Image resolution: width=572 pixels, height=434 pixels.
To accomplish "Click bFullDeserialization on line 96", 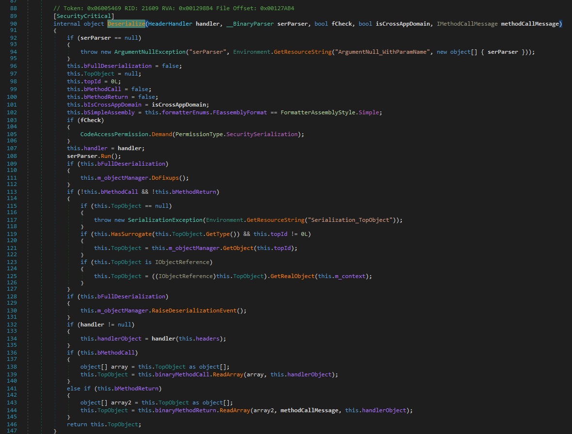I will [x=117, y=66].
